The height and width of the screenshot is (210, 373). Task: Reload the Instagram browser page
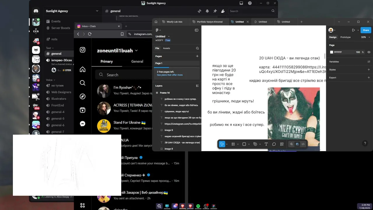click(x=90, y=34)
